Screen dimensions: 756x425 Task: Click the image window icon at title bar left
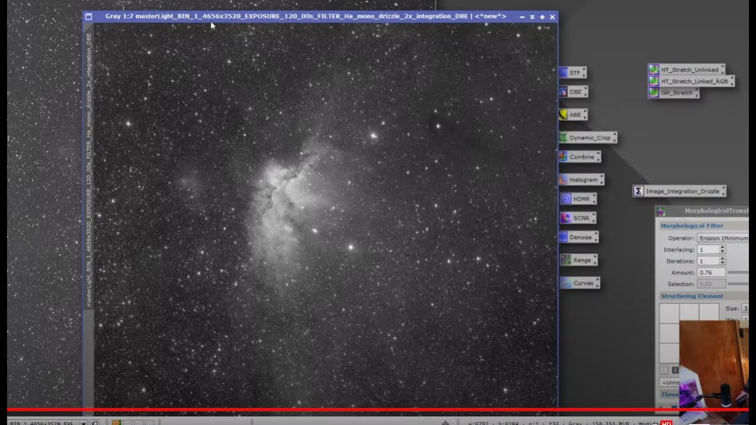(x=89, y=17)
